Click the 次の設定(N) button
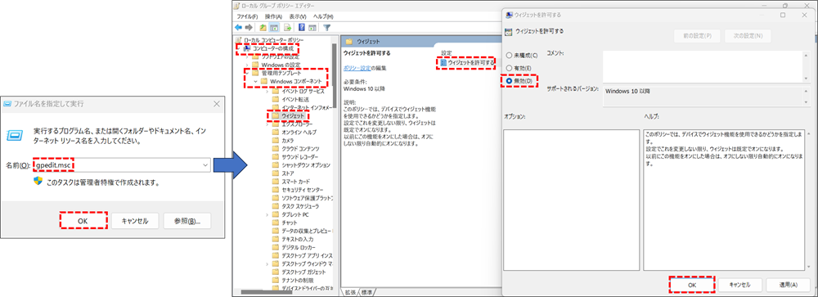The height and width of the screenshot is (297, 818). (x=748, y=35)
